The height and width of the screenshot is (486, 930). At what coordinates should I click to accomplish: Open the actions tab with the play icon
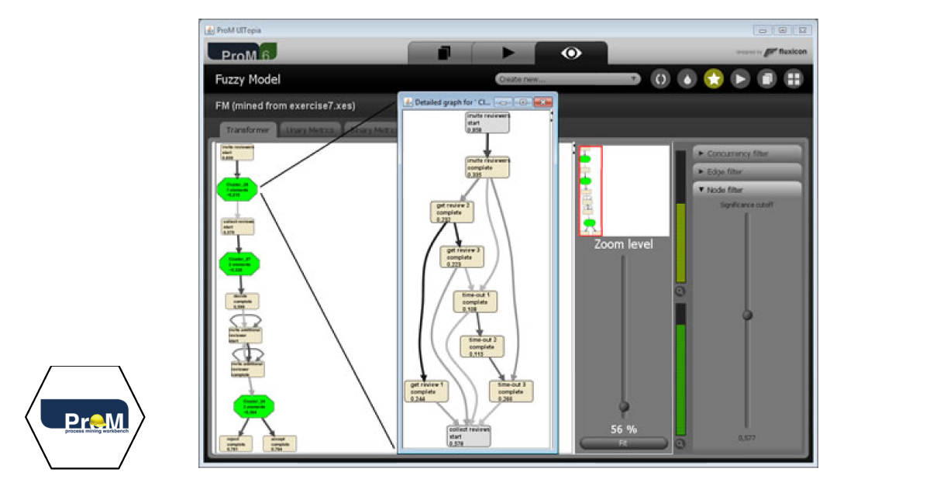[x=507, y=53]
